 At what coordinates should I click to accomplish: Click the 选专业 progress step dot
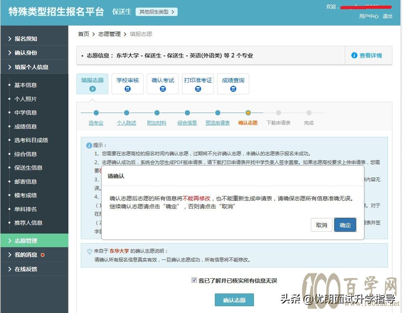(96, 113)
